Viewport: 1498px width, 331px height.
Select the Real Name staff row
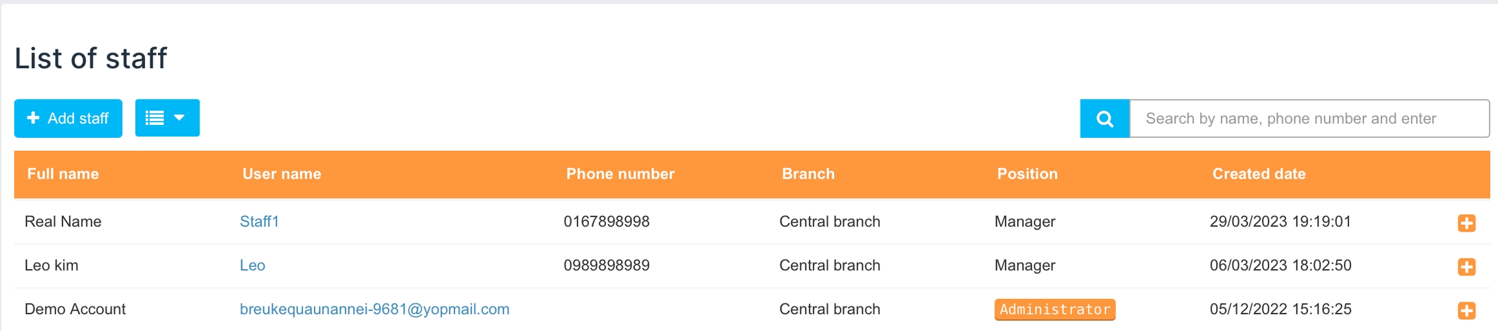(63, 222)
